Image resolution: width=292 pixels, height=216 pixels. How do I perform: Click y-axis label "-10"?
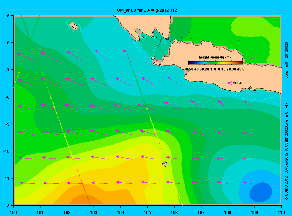tap(6, 151)
